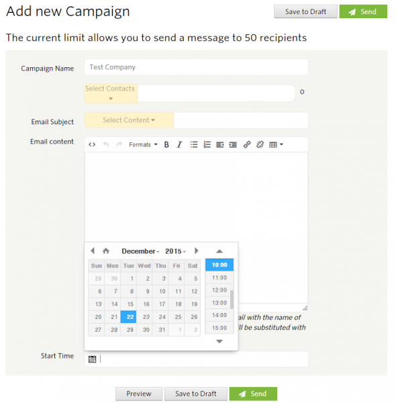Screen dimensions: 396x403
Task: Expand the Select Content dropdown
Action: [x=129, y=120]
